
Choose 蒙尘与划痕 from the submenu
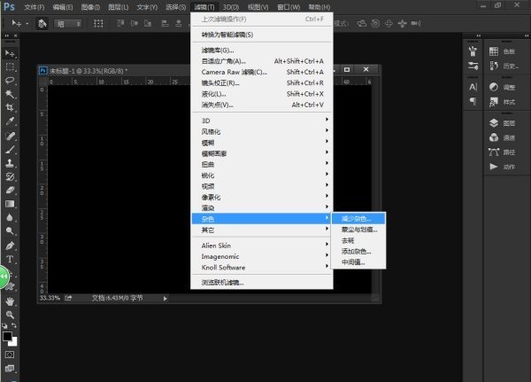tap(358, 230)
